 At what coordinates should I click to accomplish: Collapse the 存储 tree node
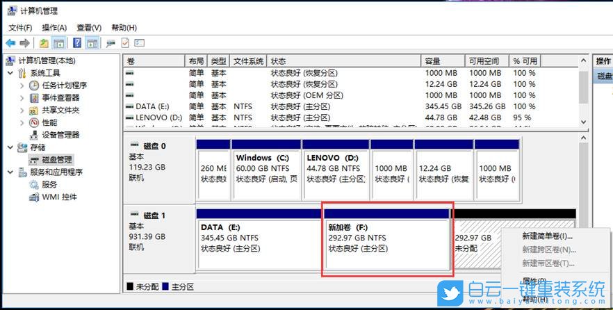pyautogui.click(x=10, y=147)
